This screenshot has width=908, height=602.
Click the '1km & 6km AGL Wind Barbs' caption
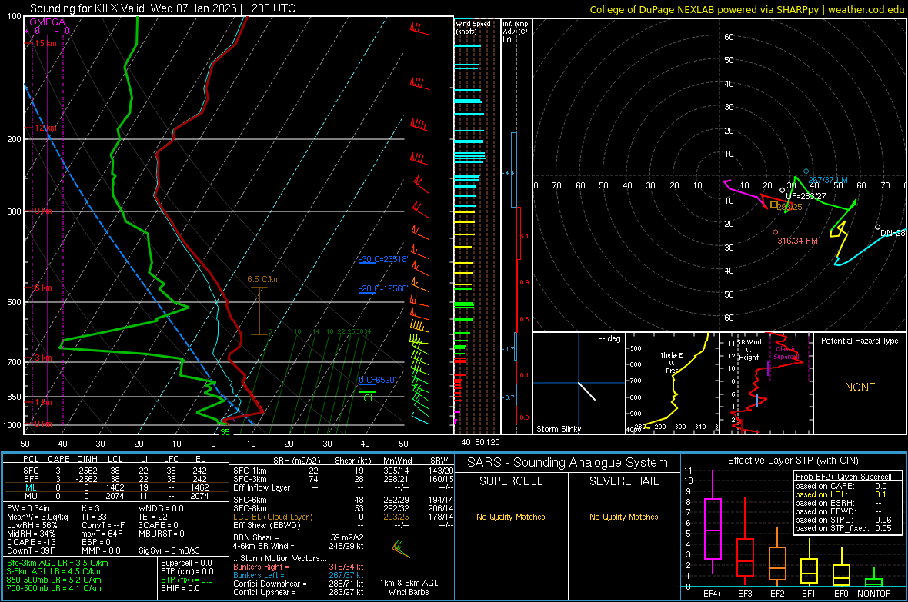(x=409, y=587)
